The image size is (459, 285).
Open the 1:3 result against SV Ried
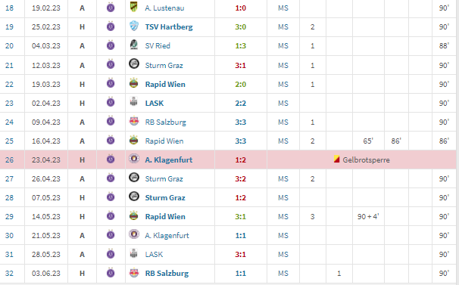[x=241, y=46]
